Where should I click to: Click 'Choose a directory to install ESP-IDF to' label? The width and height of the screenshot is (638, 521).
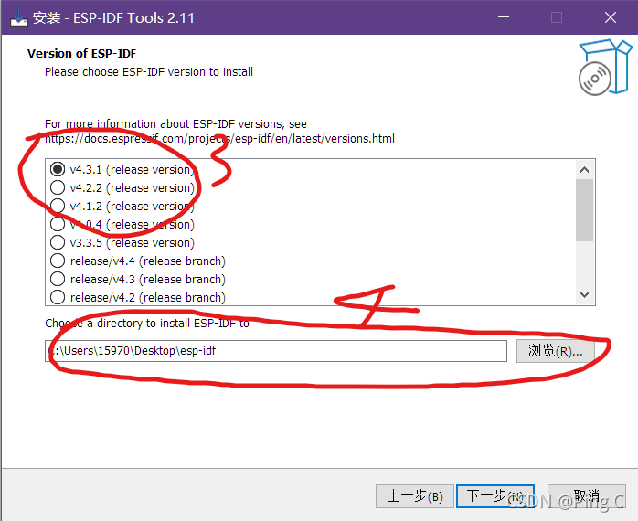click(x=147, y=324)
